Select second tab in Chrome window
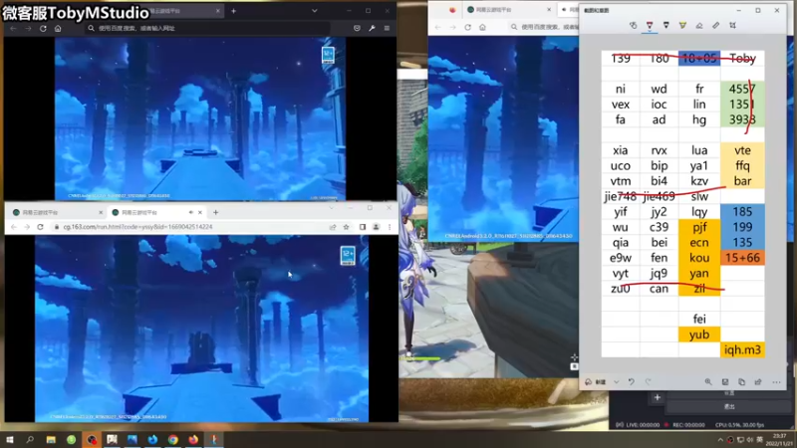797x448 pixels. click(156, 212)
